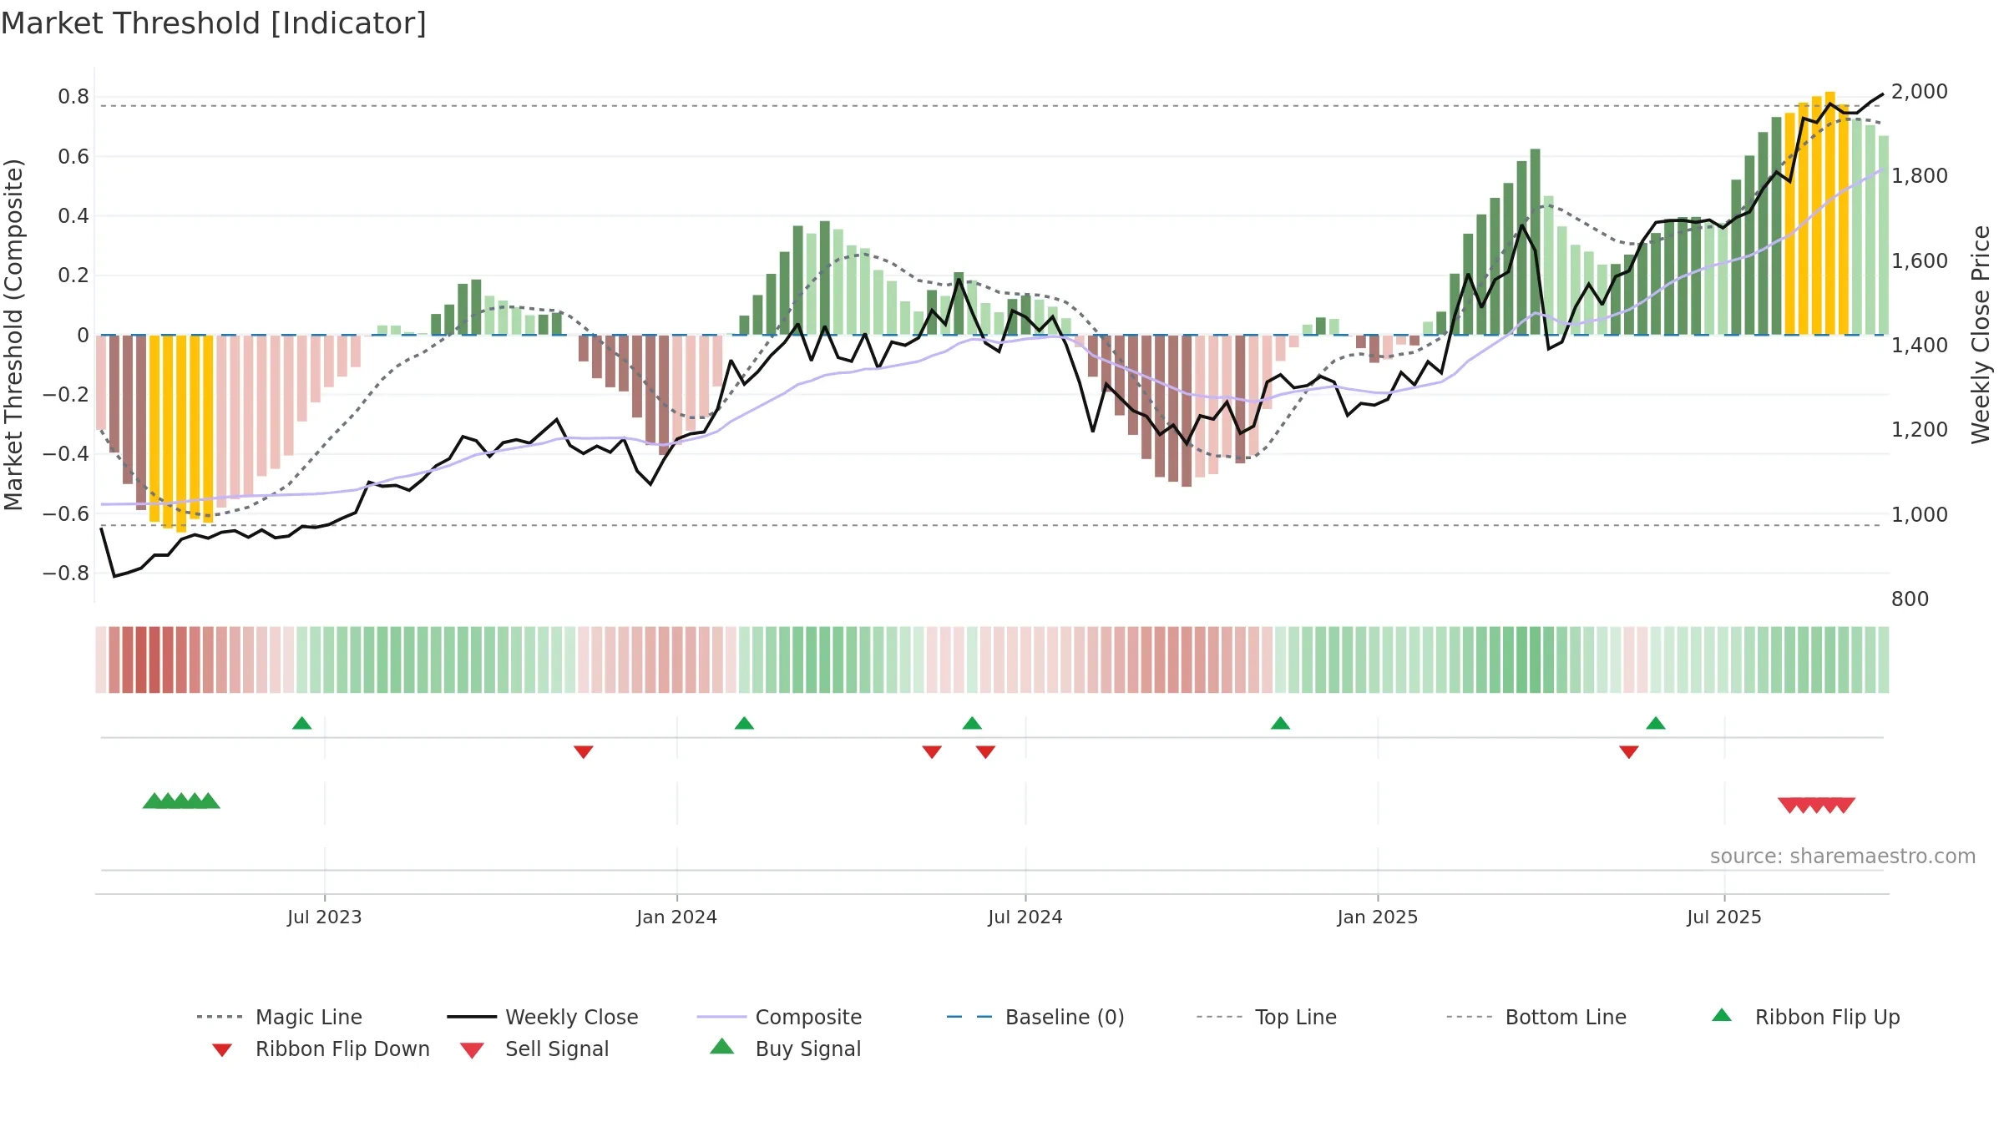Click the ribbon flip up marker before Jul 2024
2004x1127 pixels.
click(972, 723)
